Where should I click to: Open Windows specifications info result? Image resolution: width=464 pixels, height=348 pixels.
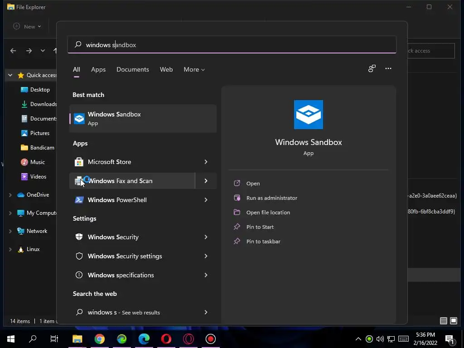[132, 275]
